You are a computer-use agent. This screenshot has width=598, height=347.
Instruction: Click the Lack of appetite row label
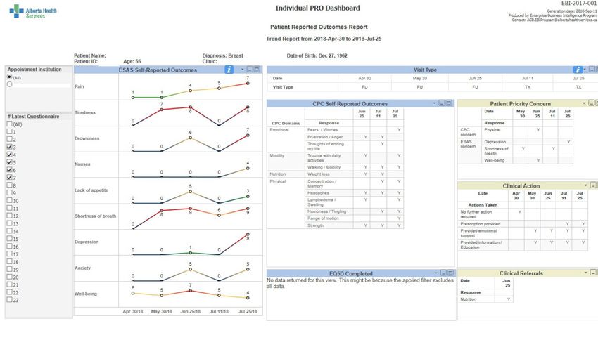click(91, 190)
